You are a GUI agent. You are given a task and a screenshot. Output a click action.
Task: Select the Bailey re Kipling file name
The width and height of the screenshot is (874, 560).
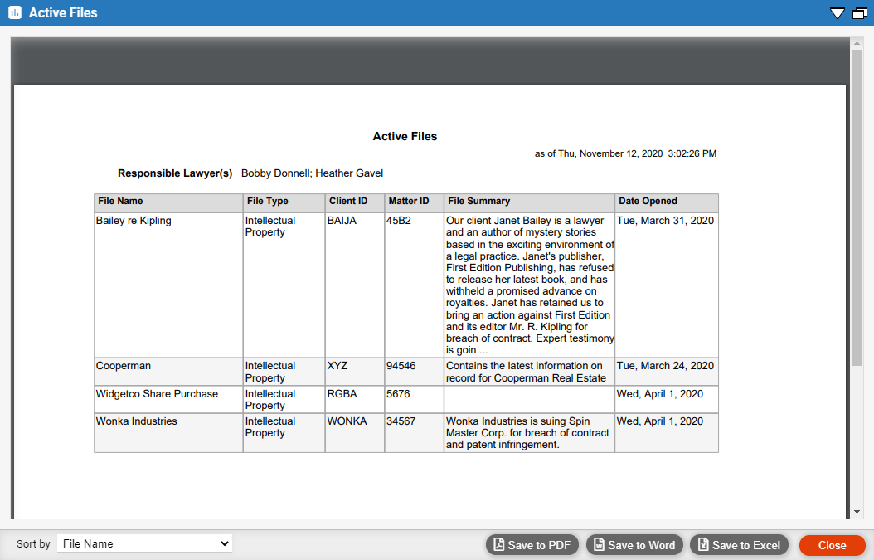[x=134, y=221]
